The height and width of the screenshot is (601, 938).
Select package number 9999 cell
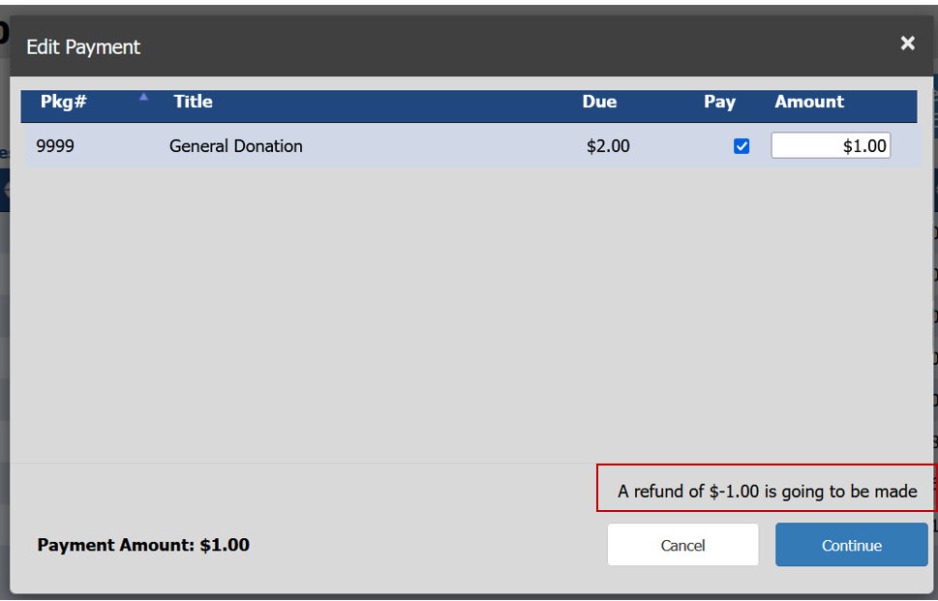(x=55, y=146)
